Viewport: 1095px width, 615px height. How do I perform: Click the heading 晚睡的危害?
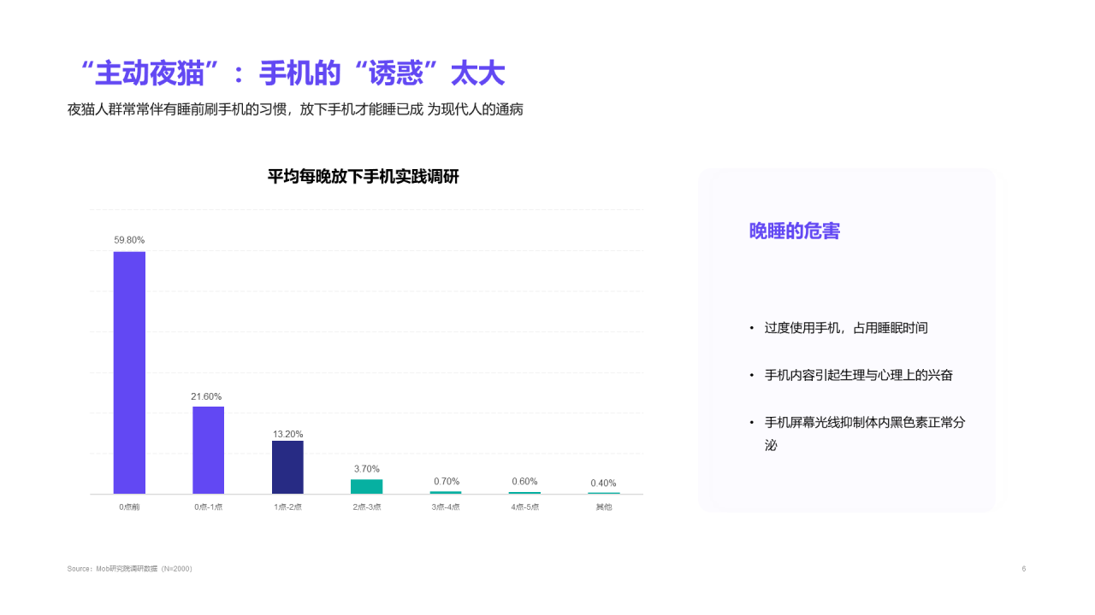[x=795, y=231]
